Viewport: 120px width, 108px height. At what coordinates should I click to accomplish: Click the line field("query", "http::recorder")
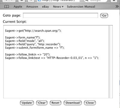[x=33, y=44]
